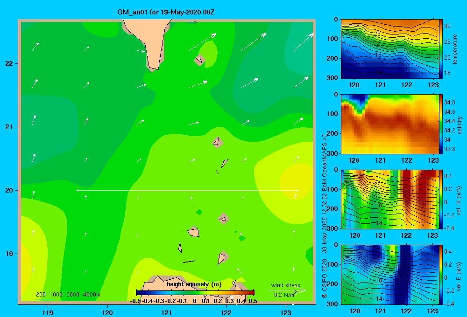The height and width of the screenshot is (317, 467).
Task: Select the vertical "temperature" axis label
Action: click(x=455, y=49)
